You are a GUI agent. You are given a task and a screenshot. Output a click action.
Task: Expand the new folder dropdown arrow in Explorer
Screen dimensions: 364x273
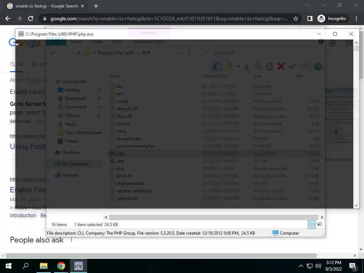click(x=238, y=66)
